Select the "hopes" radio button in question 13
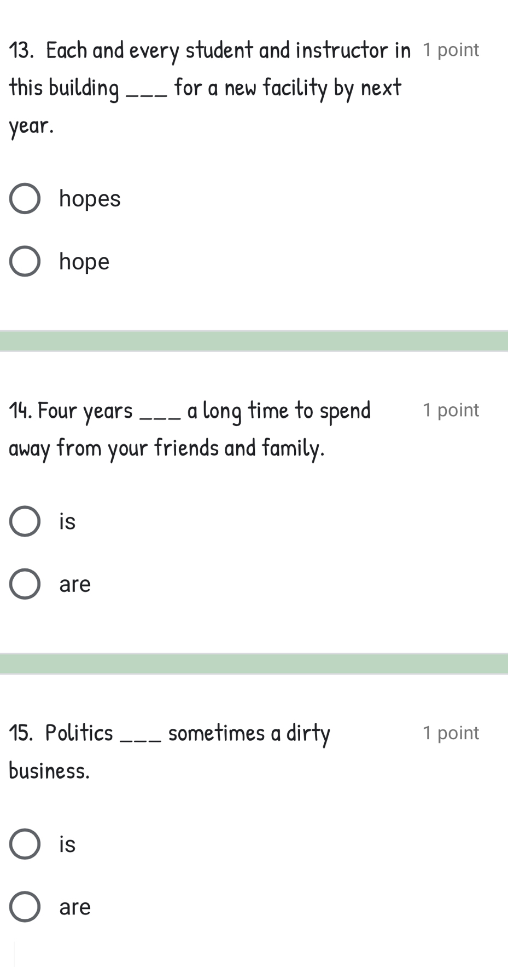 pos(25,198)
